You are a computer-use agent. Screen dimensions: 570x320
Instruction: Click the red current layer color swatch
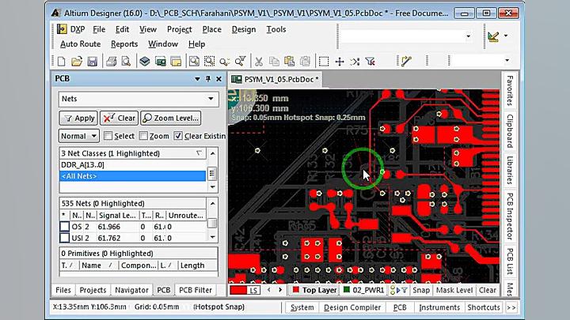[x=238, y=290]
